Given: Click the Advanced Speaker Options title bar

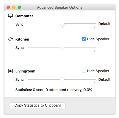Looking at the screenshot, I should coord(59,7).
